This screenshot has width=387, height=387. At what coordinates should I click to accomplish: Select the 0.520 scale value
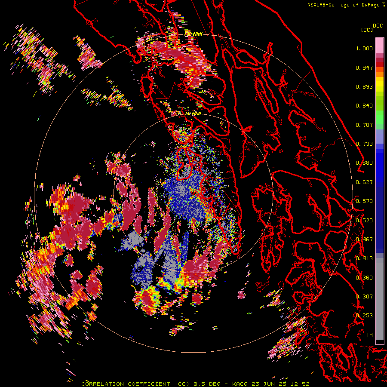point(364,221)
